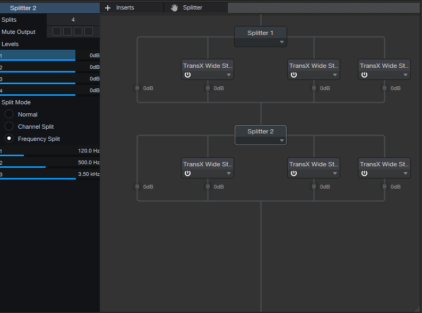Viewport: 422px width, 313px height.
Task: Select first TransX Wide St.. under Splitter 2
Action: [208, 164]
